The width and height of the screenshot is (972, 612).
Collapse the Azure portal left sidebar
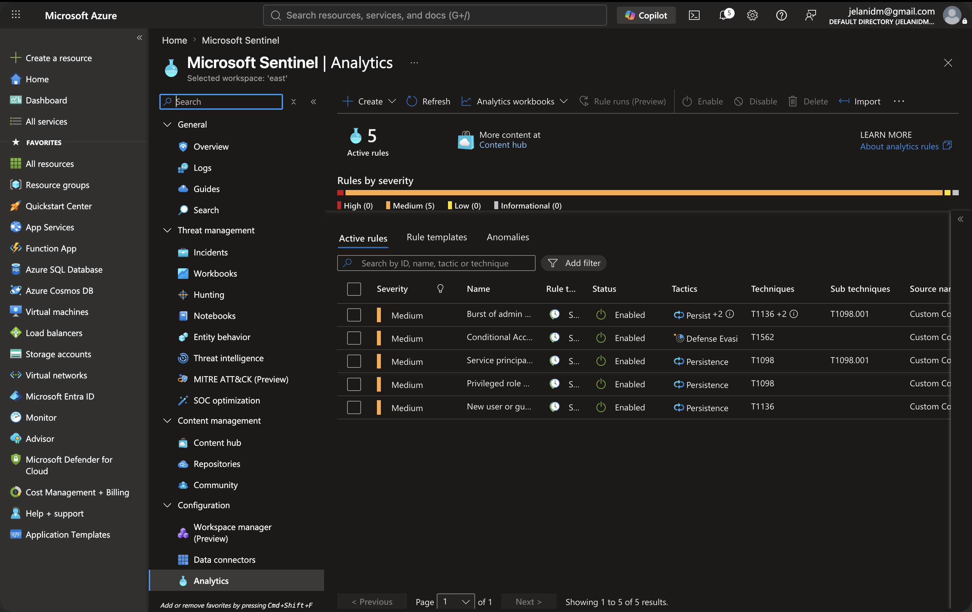(x=139, y=38)
